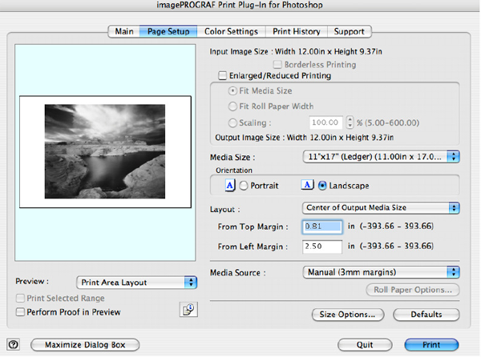Select Landscape orientation
The width and height of the screenshot is (481, 357).
coord(322,186)
